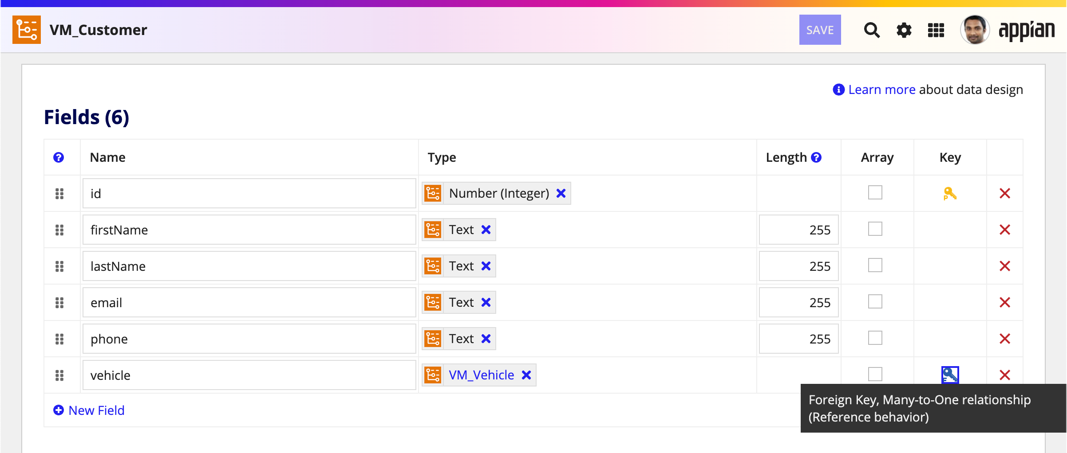This screenshot has width=1067, height=453.
Task: Remove the Text type from lastName
Action: [486, 266]
